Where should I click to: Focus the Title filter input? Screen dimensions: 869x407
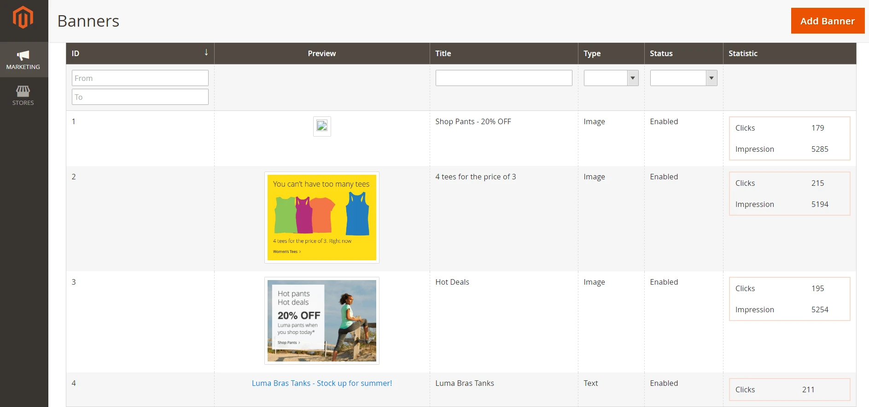tap(504, 78)
